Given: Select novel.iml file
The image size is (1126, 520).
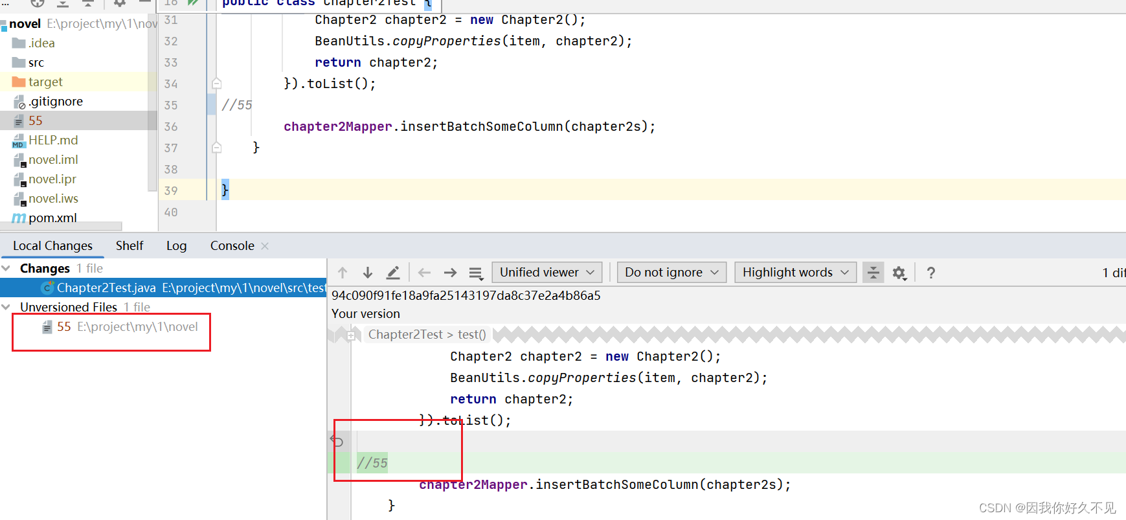Looking at the screenshot, I should pos(53,160).
